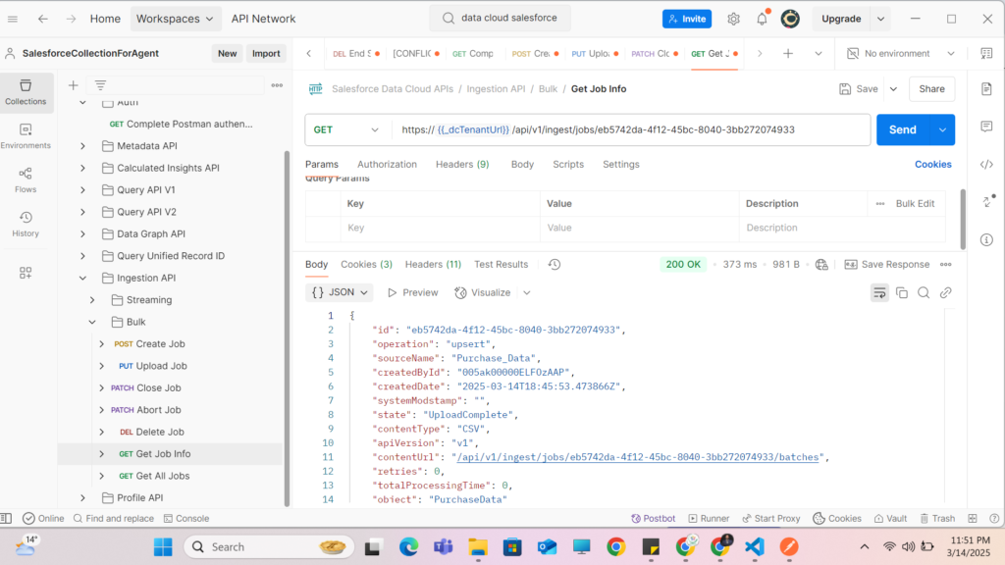The width and height of the screenshot is (1005, 565).
Task: Open the notifications bell
Action: pyautogui.click(x=762, y=19)
